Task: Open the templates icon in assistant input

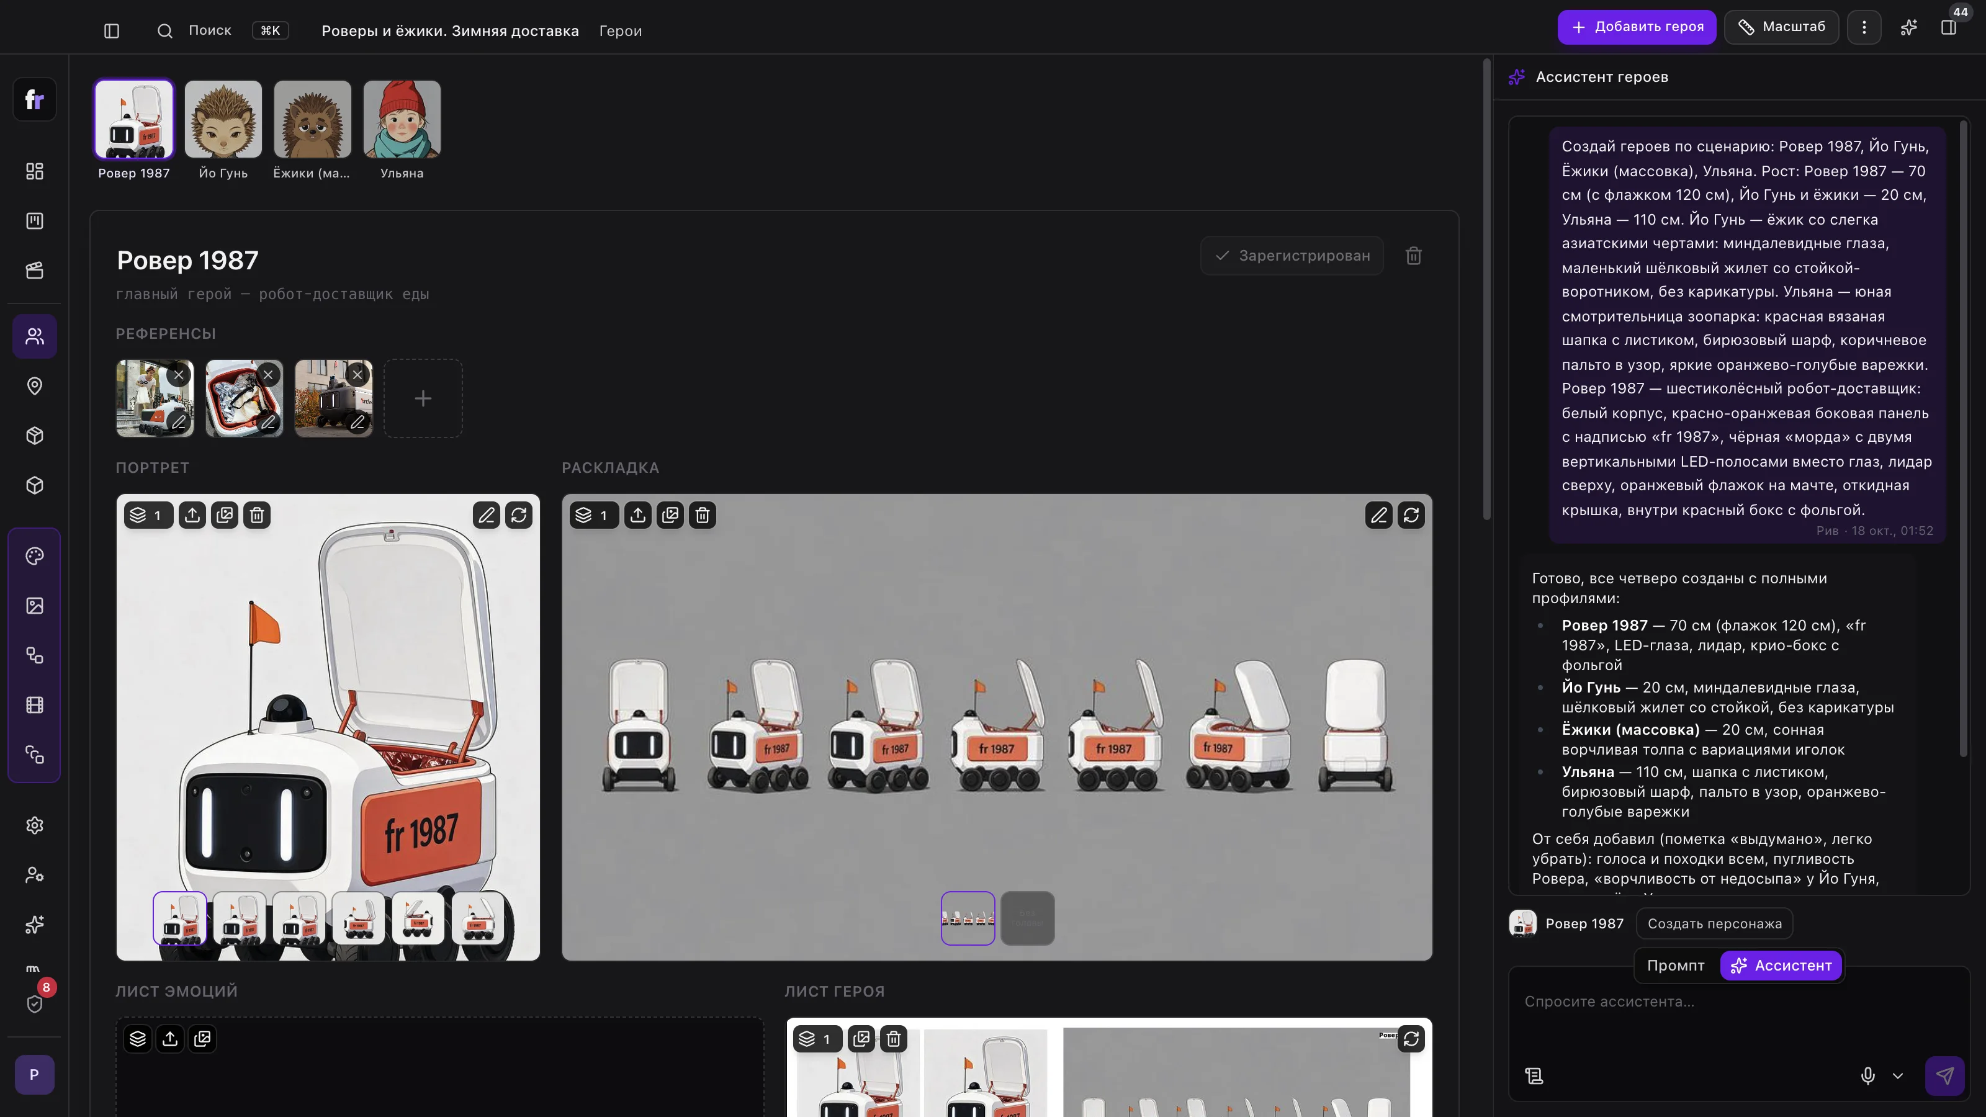Action: point(1534,1075)
